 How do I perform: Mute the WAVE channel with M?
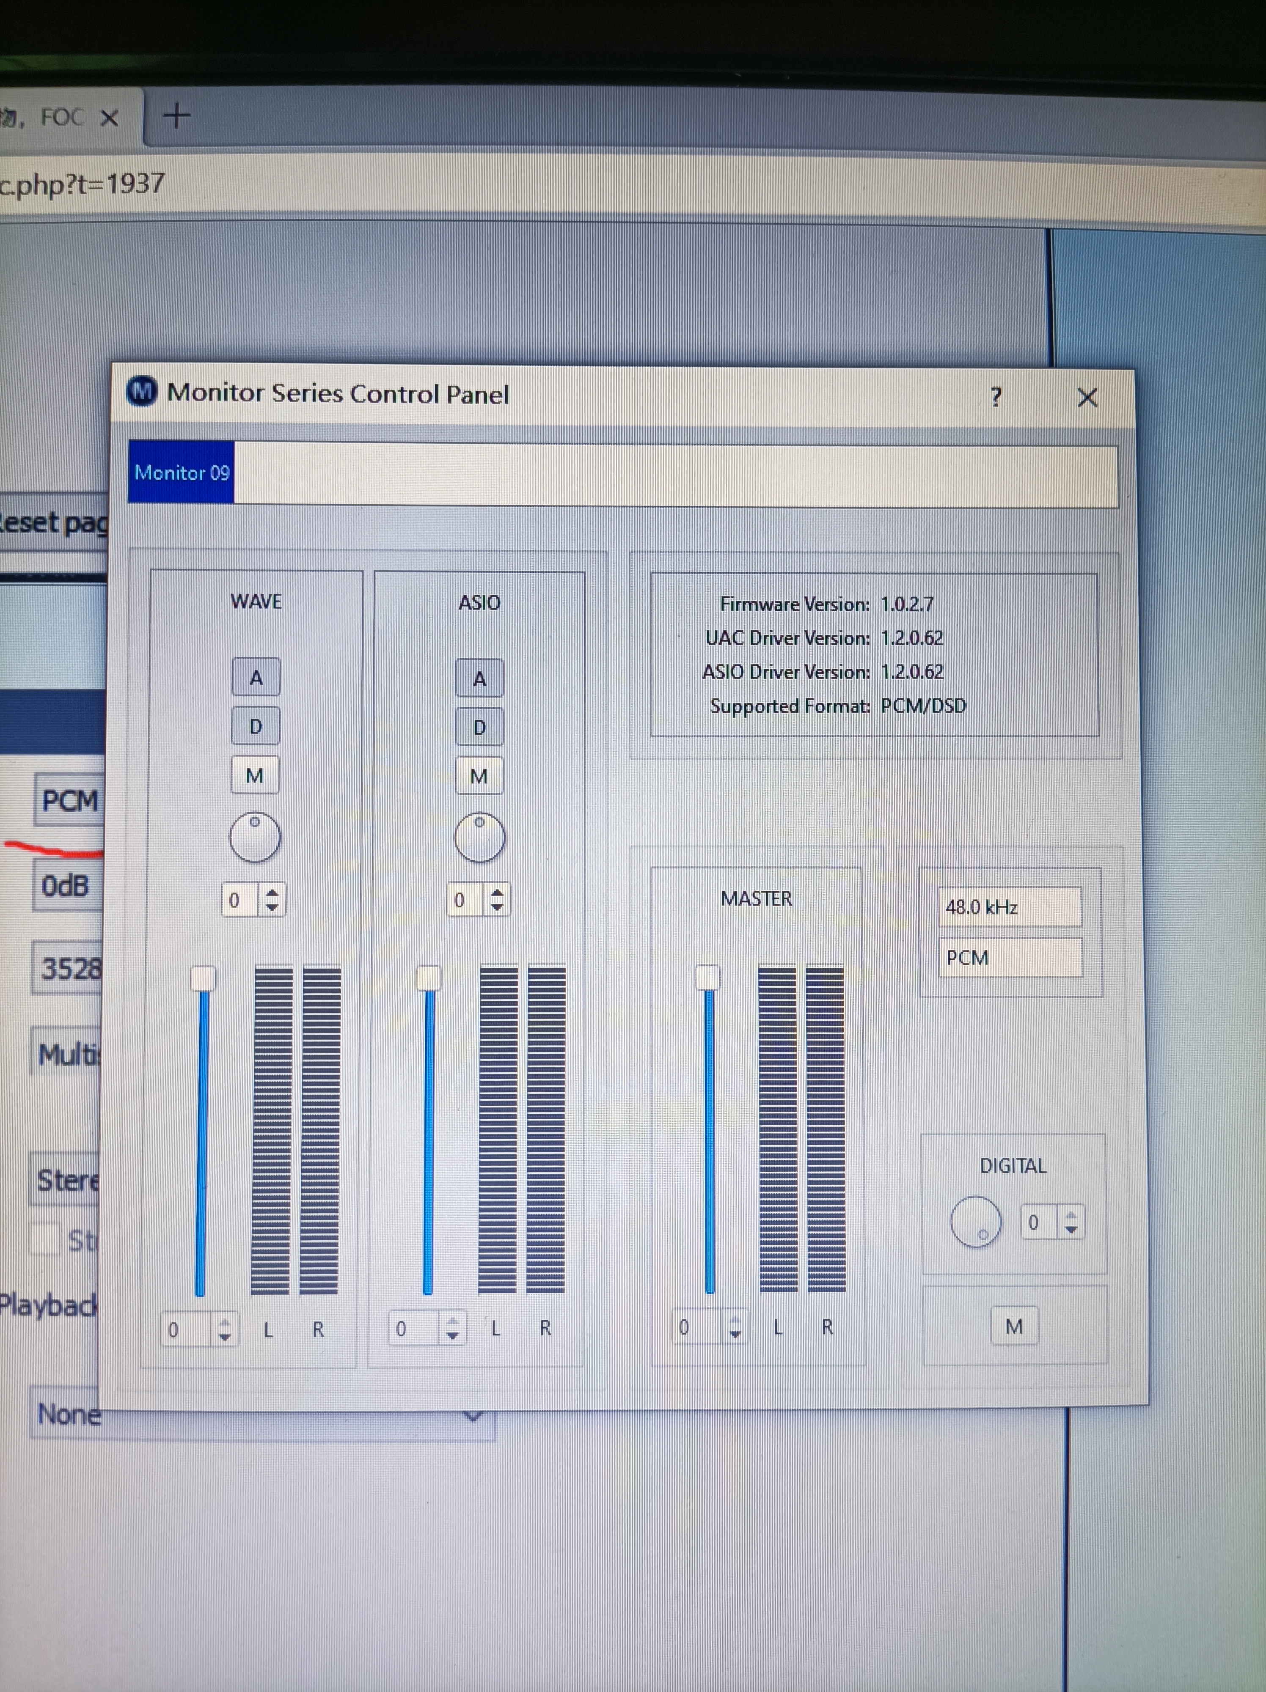pyautogui.click(x=255, y=776)
